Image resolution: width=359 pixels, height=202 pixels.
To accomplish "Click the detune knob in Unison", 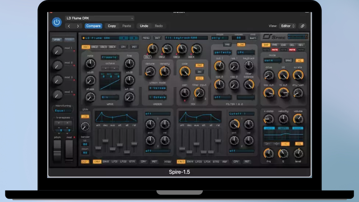I will pos(150,72).
